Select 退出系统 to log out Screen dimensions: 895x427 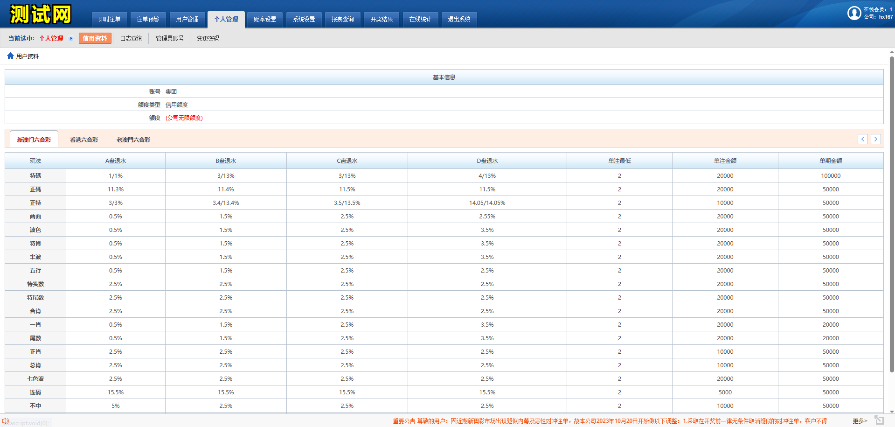tap(459, 19)
